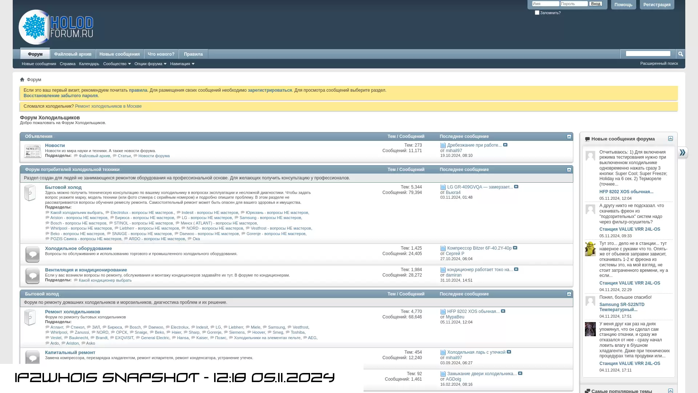Click the Бытовой холод refrigerator icon
This screenshot has height=393, width=698.
30,193
